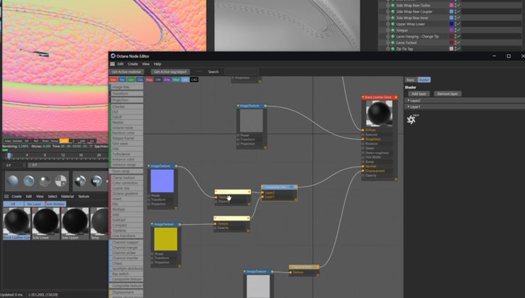Click Normal input pin on material node
525x298 pixels.
(x=363, y=167)
